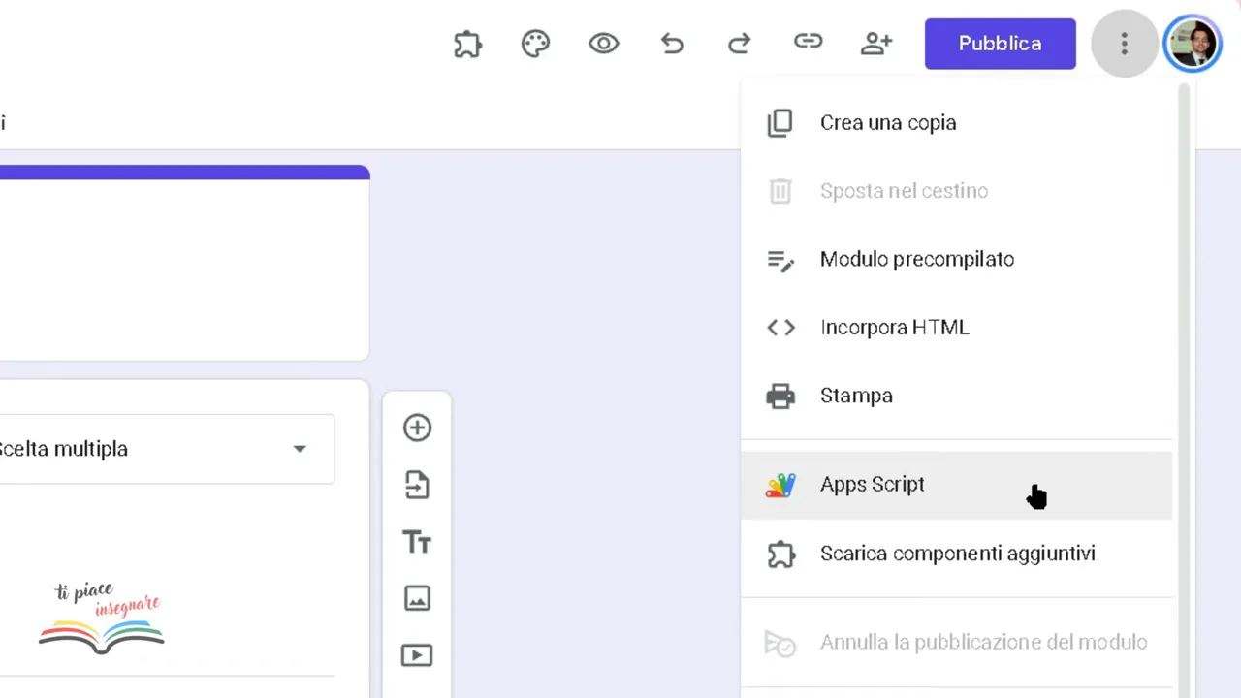Choose Crea una copia from the menu
Screen dimensions: 1241x698
[957, 123]
